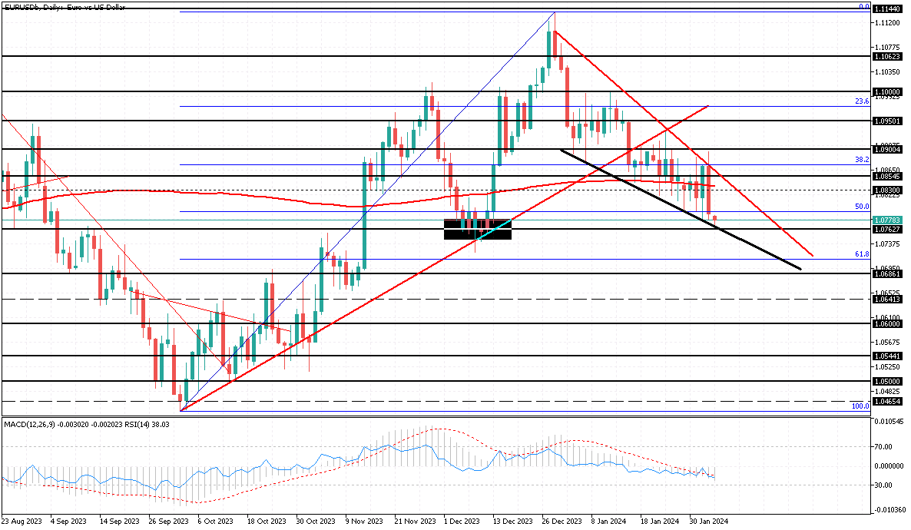The width and height of the screenshot is (911, 530).
Task: Select the 1.05675 price axis value
Action: 888,343
